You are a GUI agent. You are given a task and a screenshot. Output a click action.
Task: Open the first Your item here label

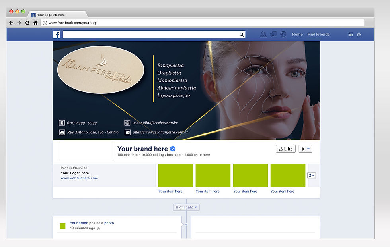pyautogui.click(x=170, y=191)
